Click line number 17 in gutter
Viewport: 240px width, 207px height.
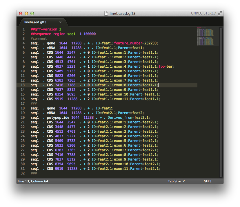click(x=23, y=104)
